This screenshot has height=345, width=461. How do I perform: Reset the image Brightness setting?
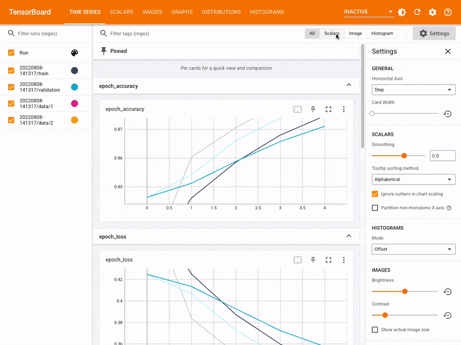tap(448, 292)
